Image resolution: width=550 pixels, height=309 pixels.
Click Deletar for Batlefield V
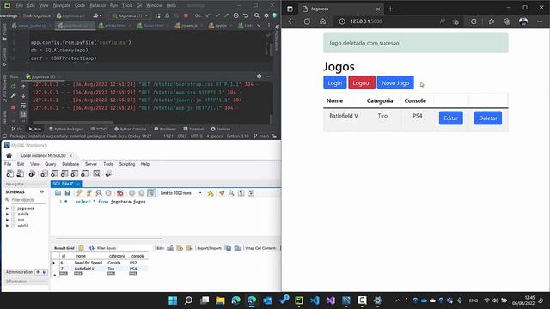coord(488,118)
